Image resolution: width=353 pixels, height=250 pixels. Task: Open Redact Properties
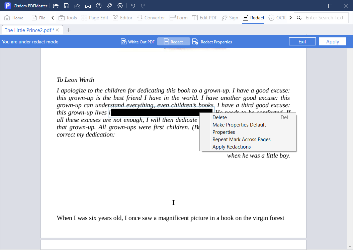[x=212, y=42]
